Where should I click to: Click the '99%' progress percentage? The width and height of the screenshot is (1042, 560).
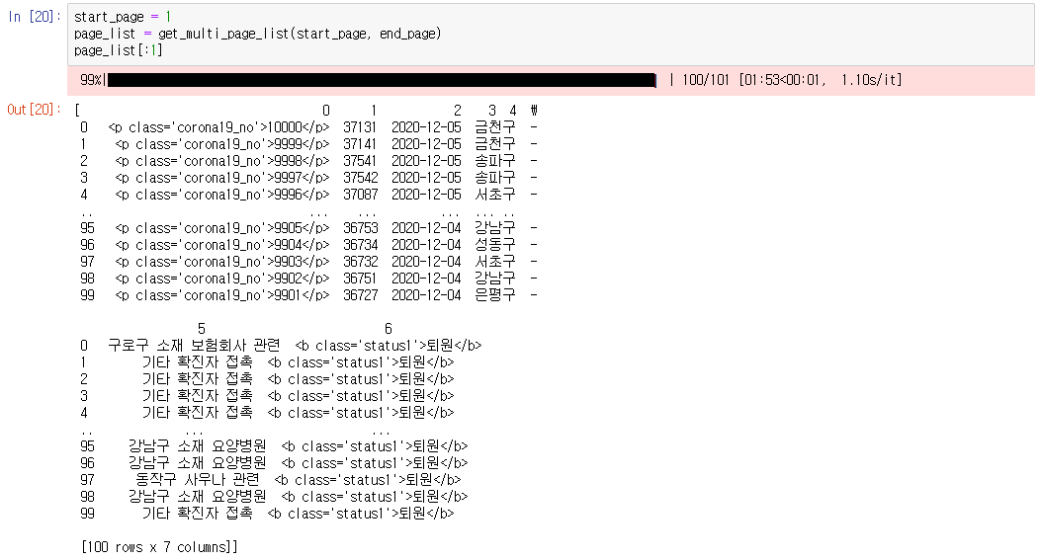tap(91, 80)
